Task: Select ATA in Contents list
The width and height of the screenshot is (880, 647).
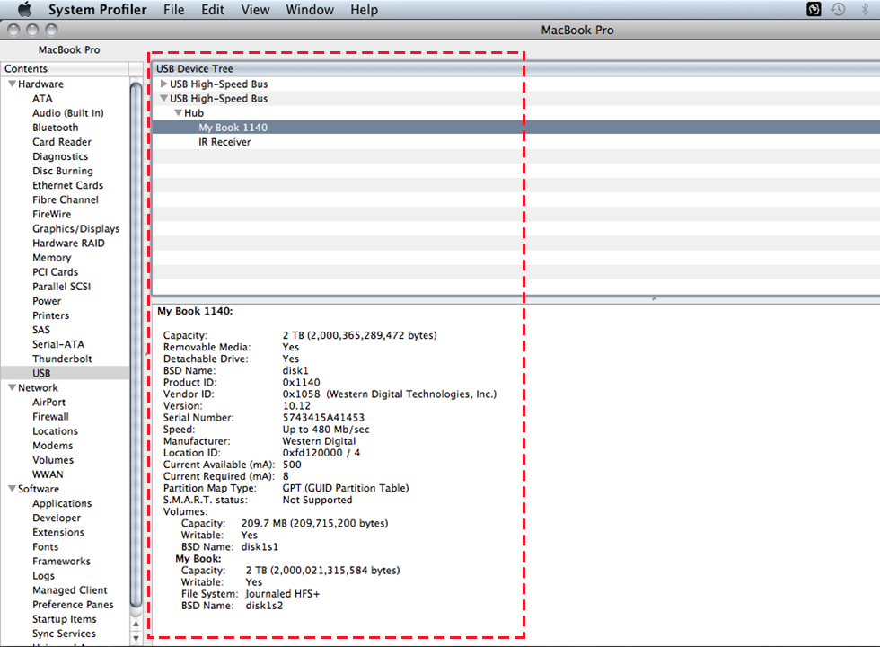Action: click(x=43, y=98)
